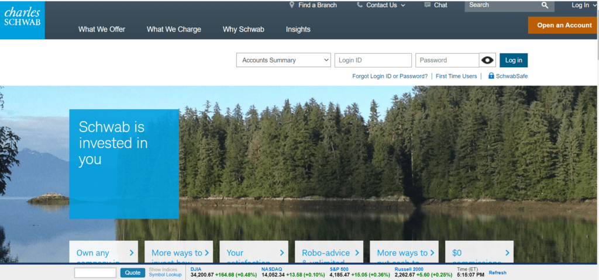Click the Password input field
Image resolution: width=599 pixels, height=280 pixels.
447,60
